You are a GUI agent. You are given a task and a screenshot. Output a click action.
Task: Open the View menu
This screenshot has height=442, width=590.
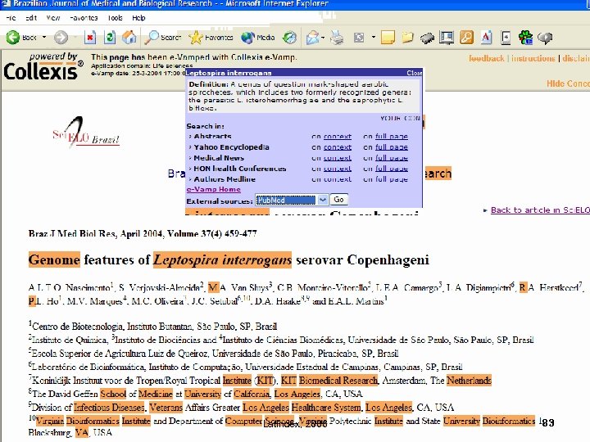coord(53,18)
